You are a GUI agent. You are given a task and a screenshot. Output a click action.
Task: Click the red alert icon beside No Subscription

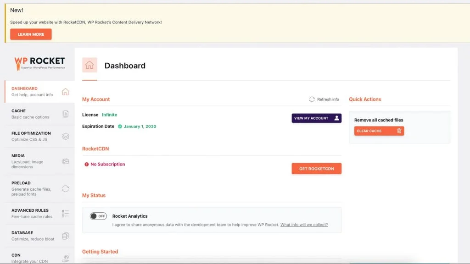(x=87, y=164)
